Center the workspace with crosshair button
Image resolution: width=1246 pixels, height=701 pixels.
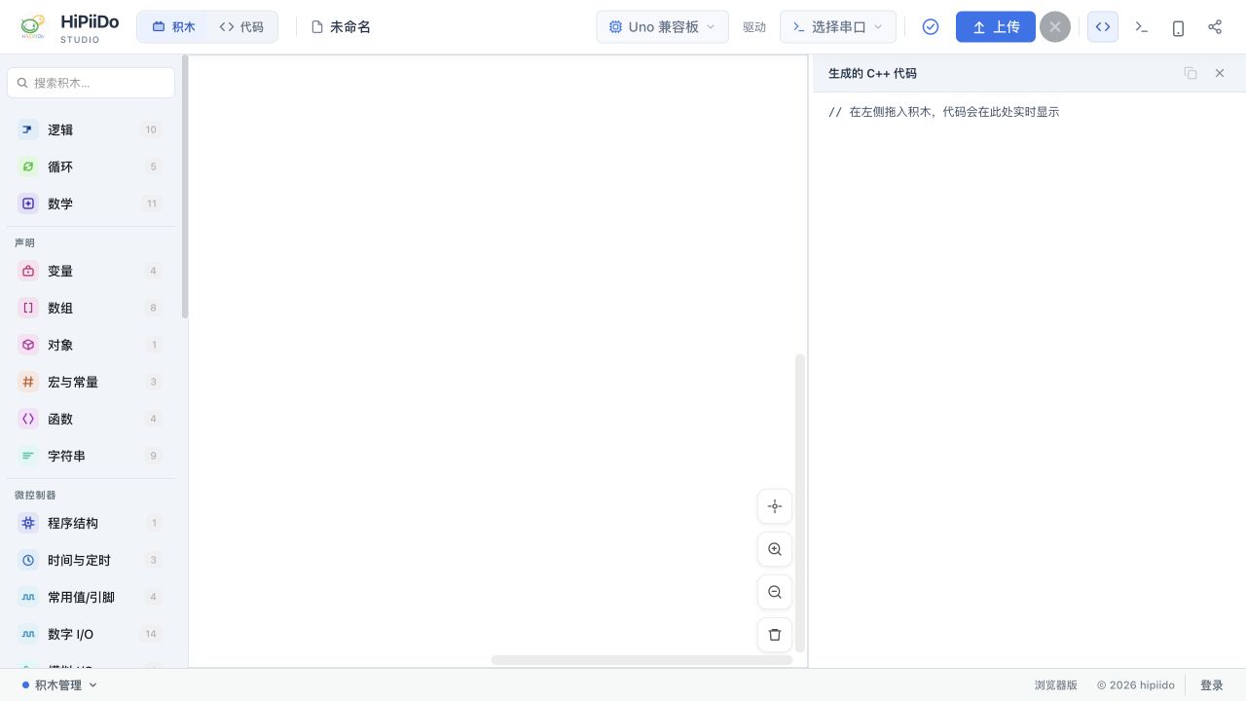775,506
